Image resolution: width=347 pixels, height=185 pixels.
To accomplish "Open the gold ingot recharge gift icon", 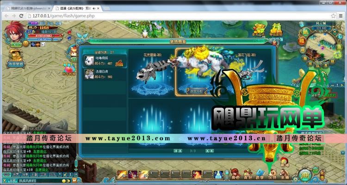I will (259, 30).
